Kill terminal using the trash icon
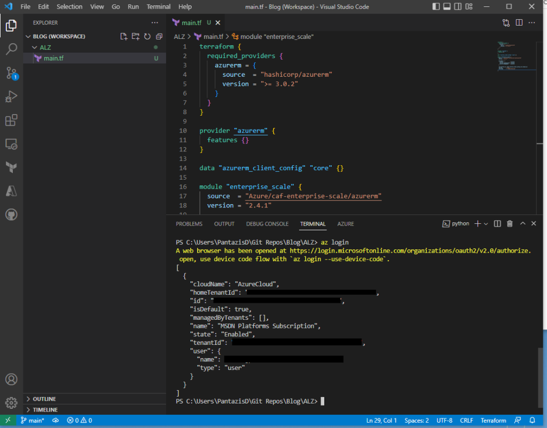 click(x=510, y=224)
